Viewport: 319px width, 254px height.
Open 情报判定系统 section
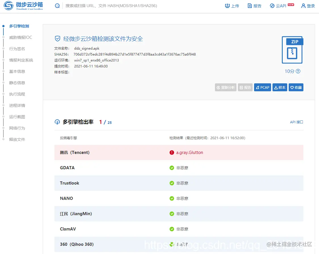(x=21, y=60)
